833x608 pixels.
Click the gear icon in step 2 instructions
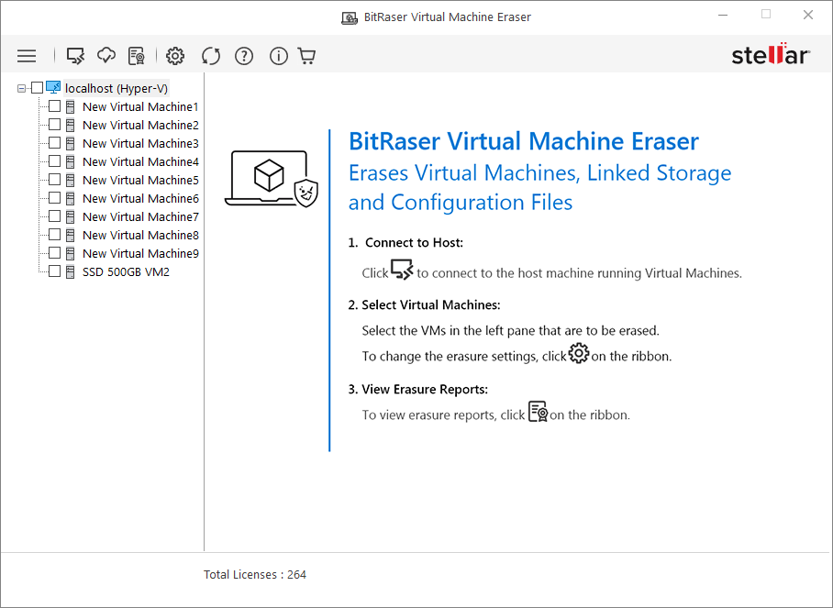click(x=579, y=353)
